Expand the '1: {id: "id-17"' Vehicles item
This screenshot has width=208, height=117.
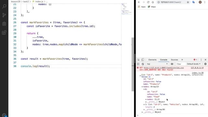coord(144,105)
